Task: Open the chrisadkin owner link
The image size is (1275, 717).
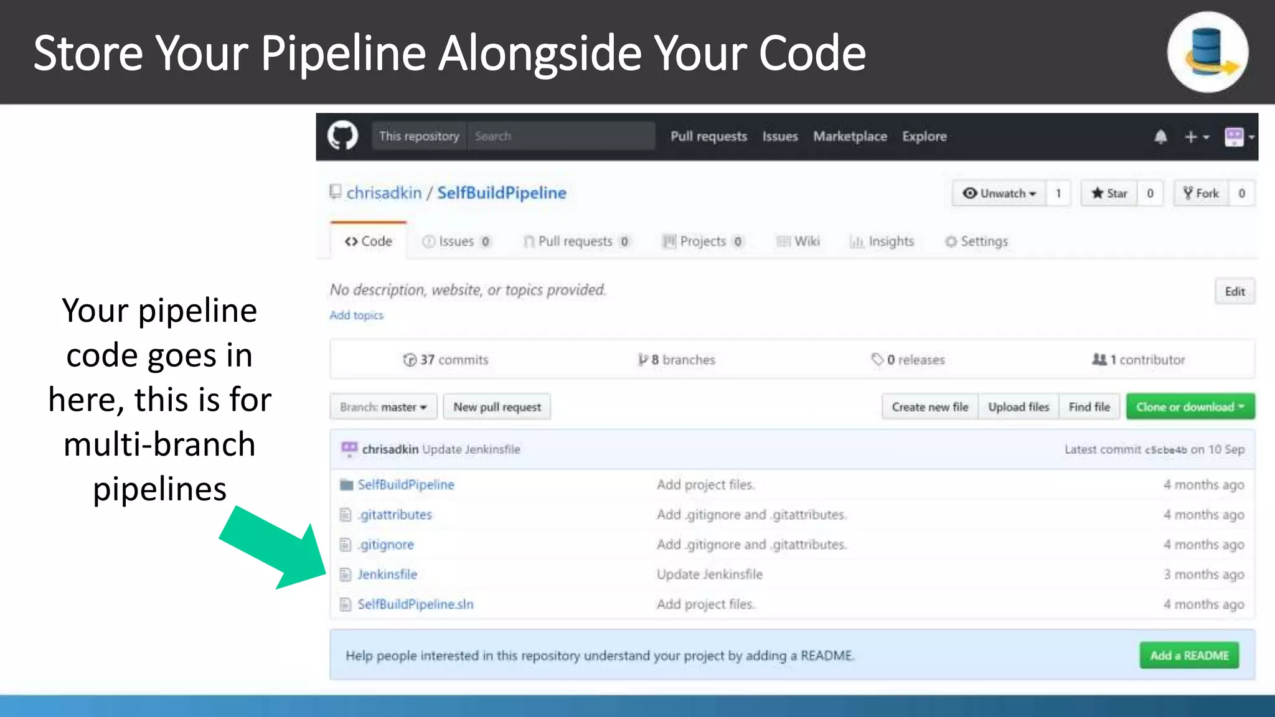Action: [x=383, y=193]
